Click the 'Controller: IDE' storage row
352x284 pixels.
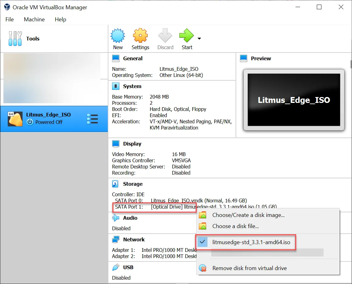[x=128, y=194]
